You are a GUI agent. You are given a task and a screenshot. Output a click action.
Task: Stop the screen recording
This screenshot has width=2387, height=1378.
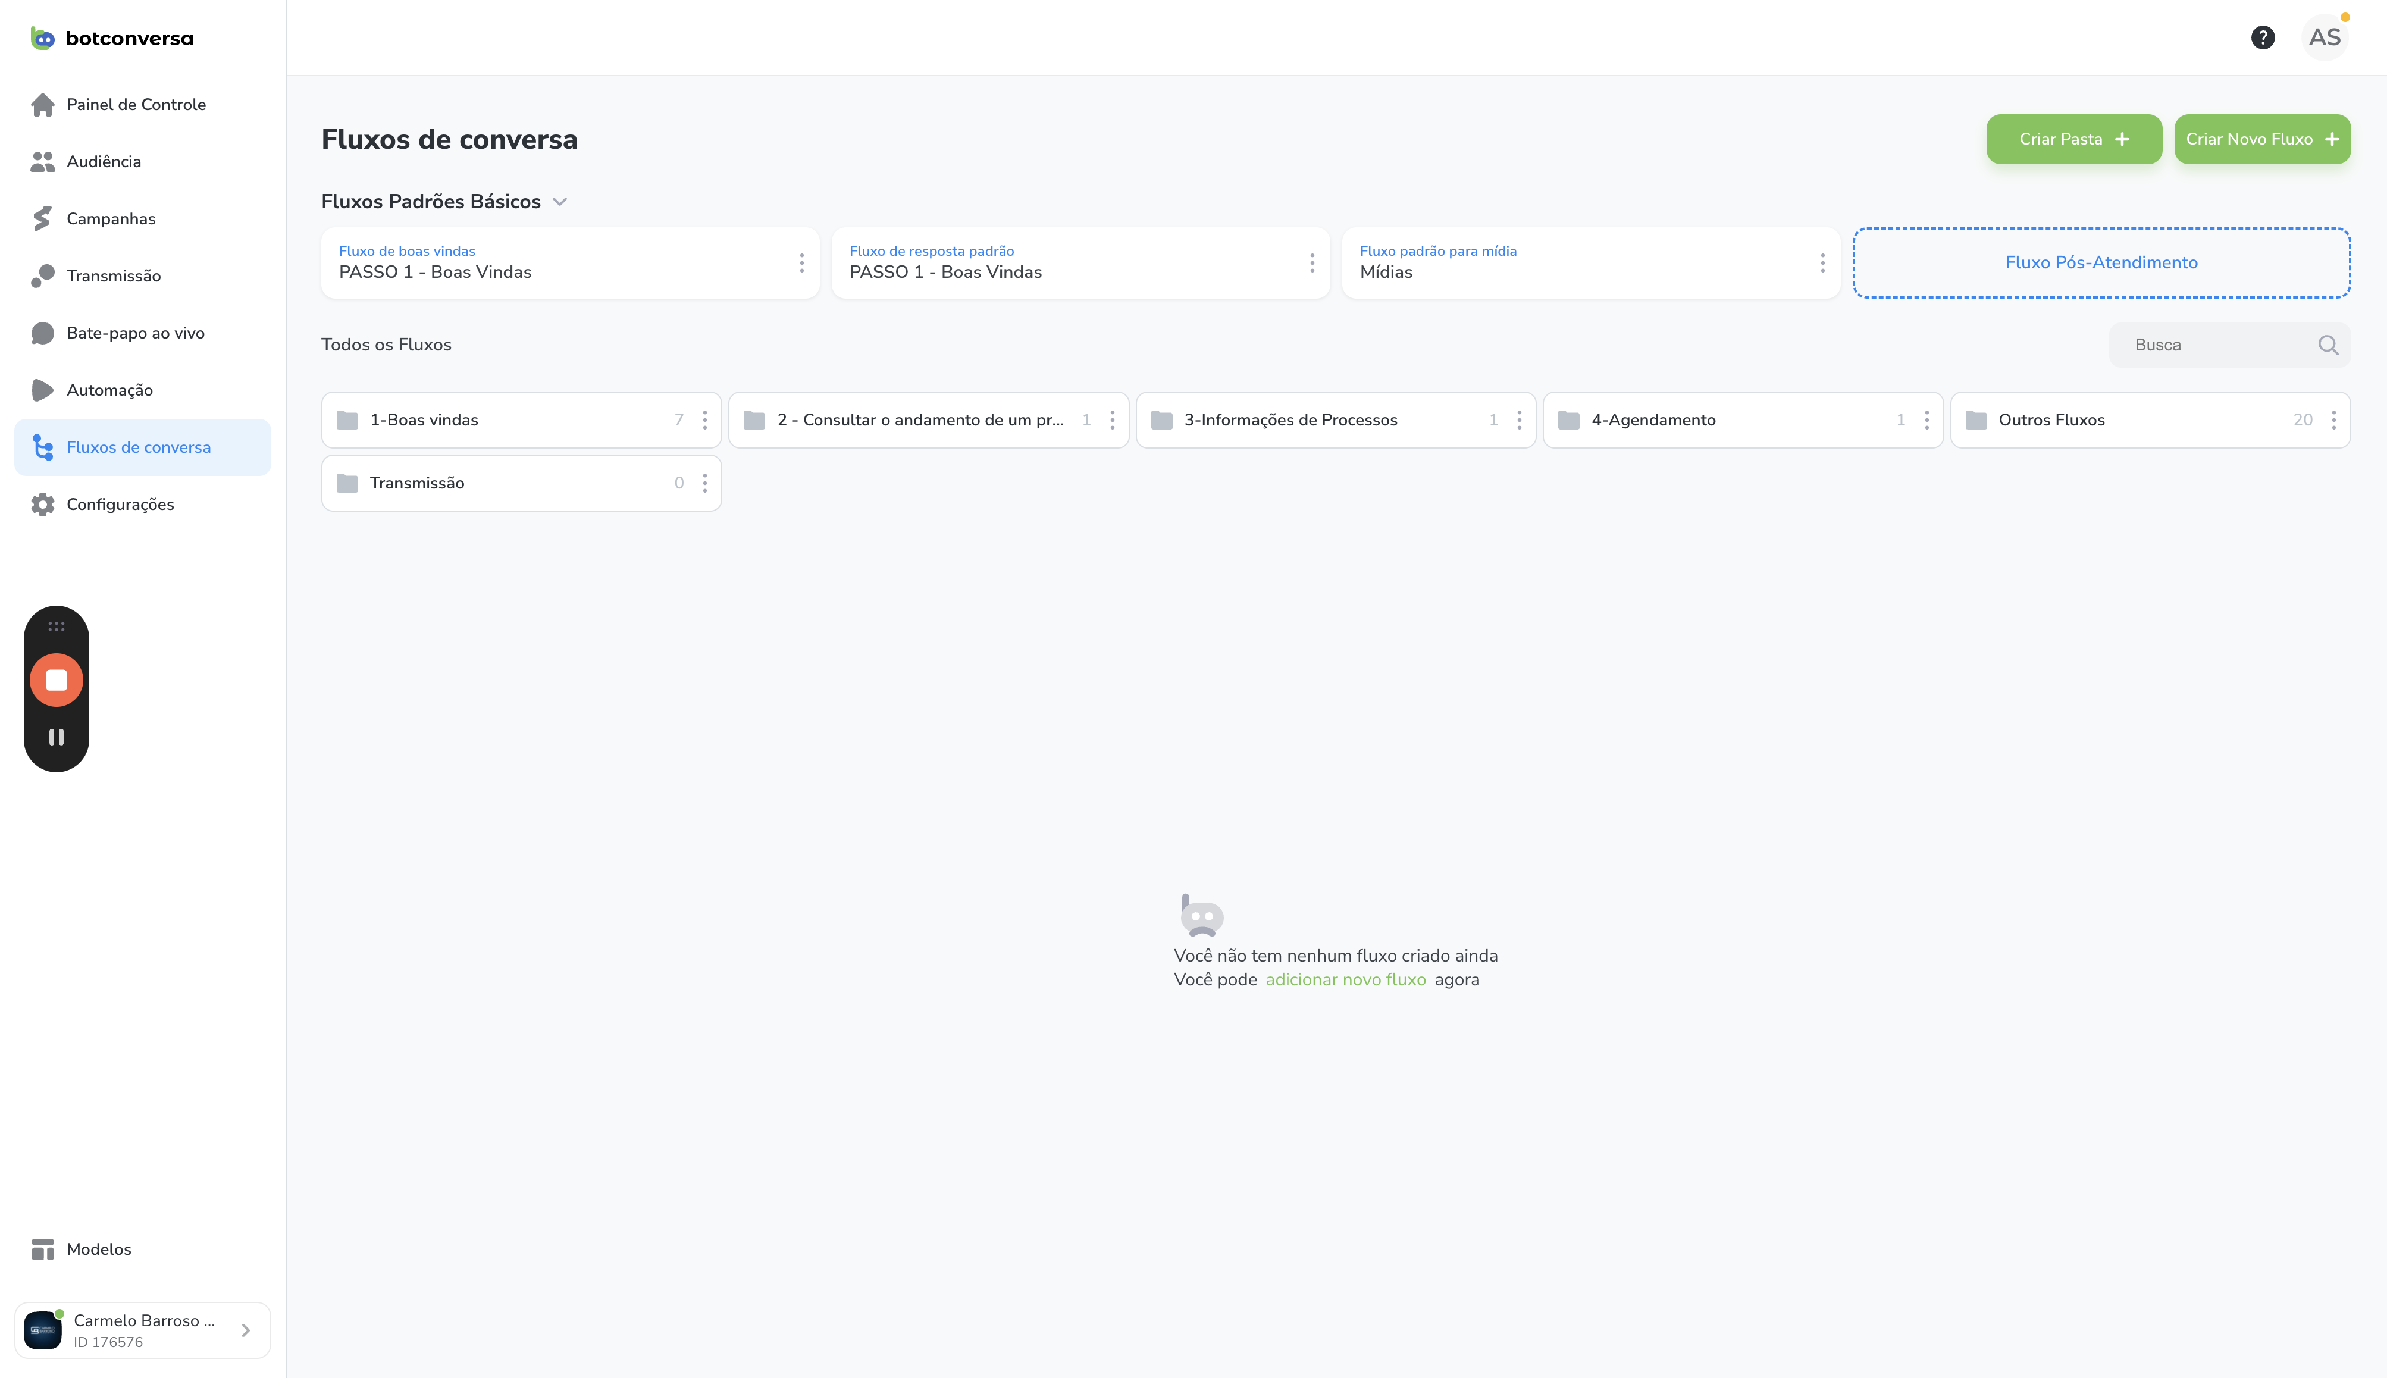[x=57, y=679]
